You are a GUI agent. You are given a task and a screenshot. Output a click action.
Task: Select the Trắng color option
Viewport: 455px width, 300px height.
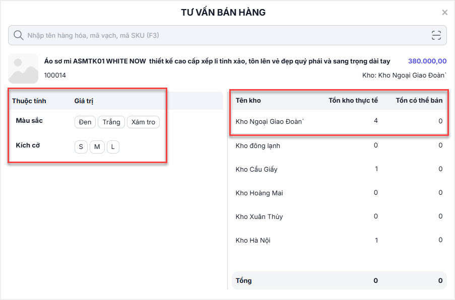point(111,122)
